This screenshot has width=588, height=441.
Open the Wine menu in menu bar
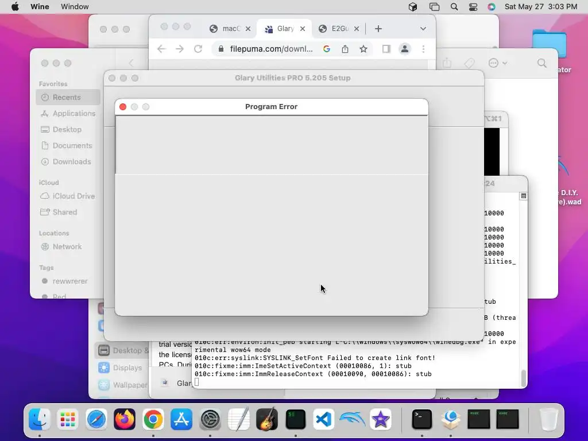click(40, 7)
